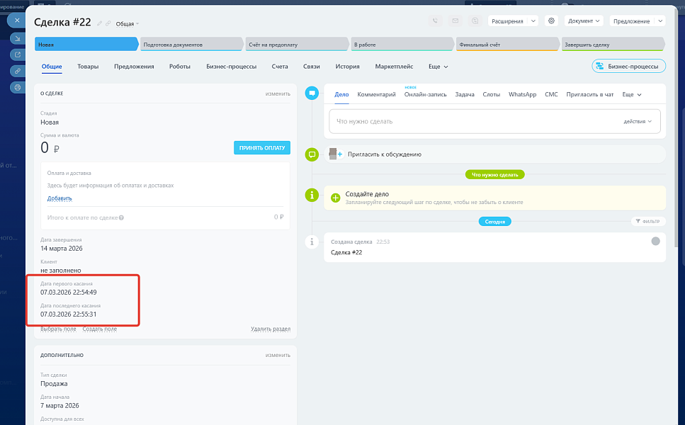Click the pencil icon beside Сделка #22 title

point(100,23)
